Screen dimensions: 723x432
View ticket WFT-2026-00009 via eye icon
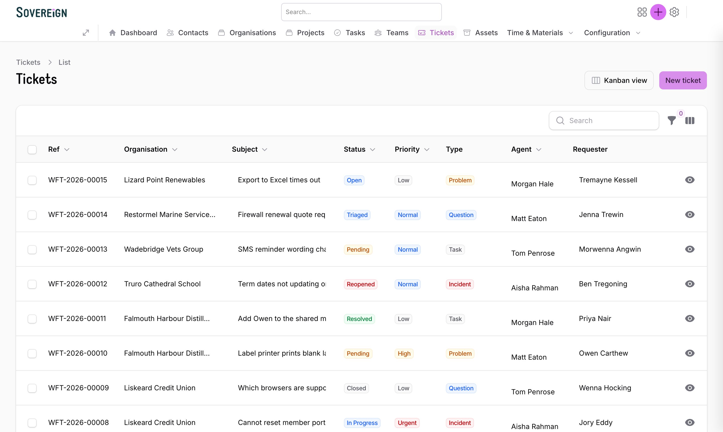[690, 388]
